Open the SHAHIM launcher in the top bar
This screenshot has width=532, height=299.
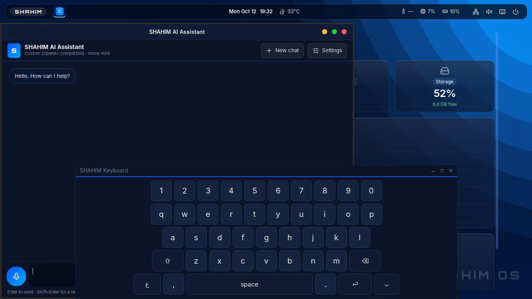28,12
